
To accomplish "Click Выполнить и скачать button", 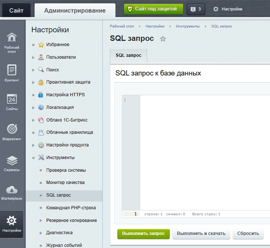I will click(x=201, y=233).
